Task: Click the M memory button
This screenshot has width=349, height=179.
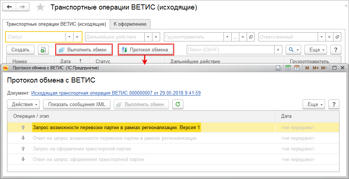Action: [x=307, y=68]
